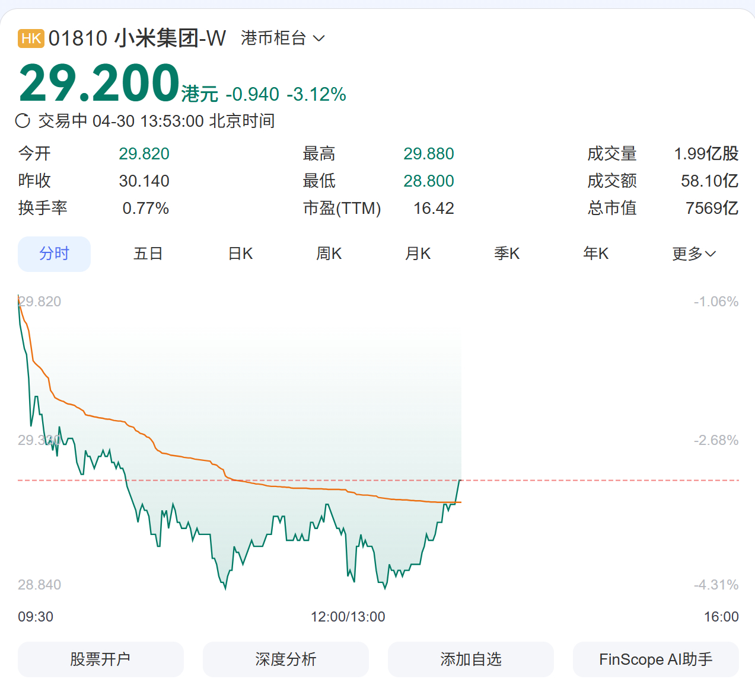The height and width of the screenshot is (679, 755).
Task: Click the 今开 value 29.820
Action: coord(144,154)
